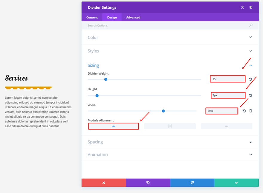
Task: Click the Height input field
Action: coord(228,95)
